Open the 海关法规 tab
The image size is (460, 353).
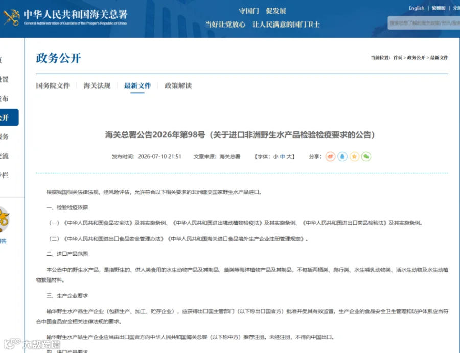(97, 86)
